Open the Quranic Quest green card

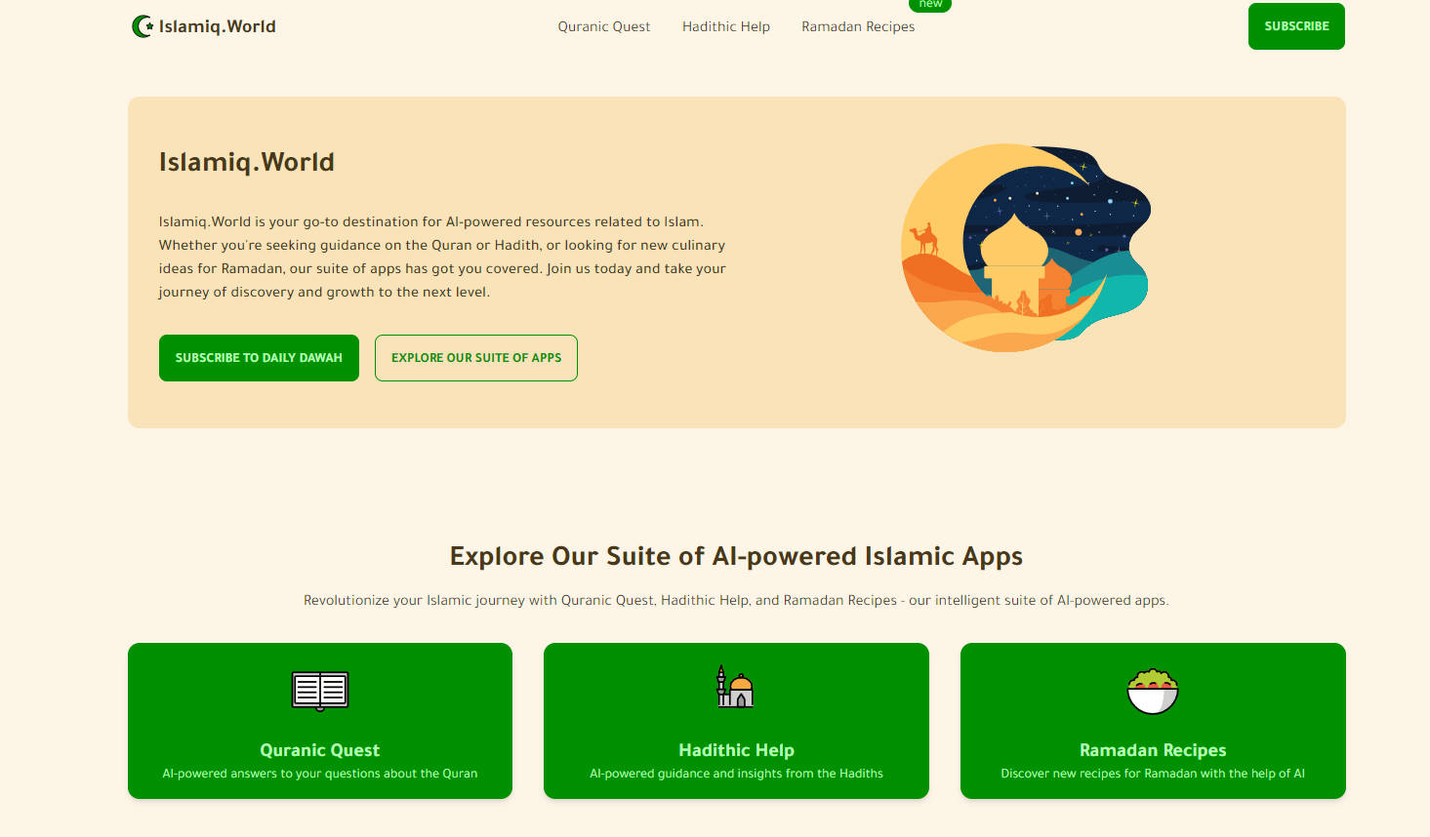point(319,721)
